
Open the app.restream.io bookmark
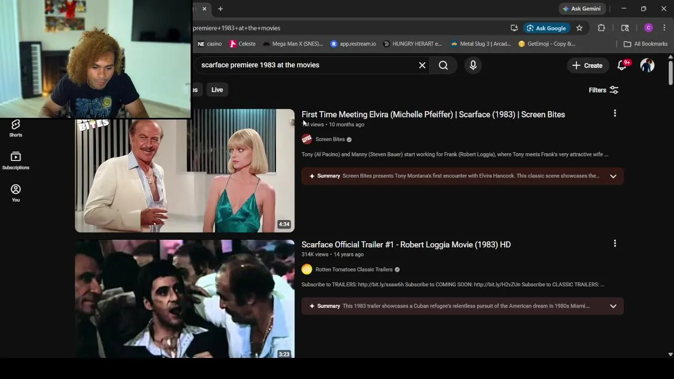pyautogui.click(x=353, y=44)
